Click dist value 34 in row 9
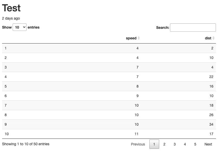Image resolution: width=218 pixels, height=155 pixels. click(x=211, y=124)
